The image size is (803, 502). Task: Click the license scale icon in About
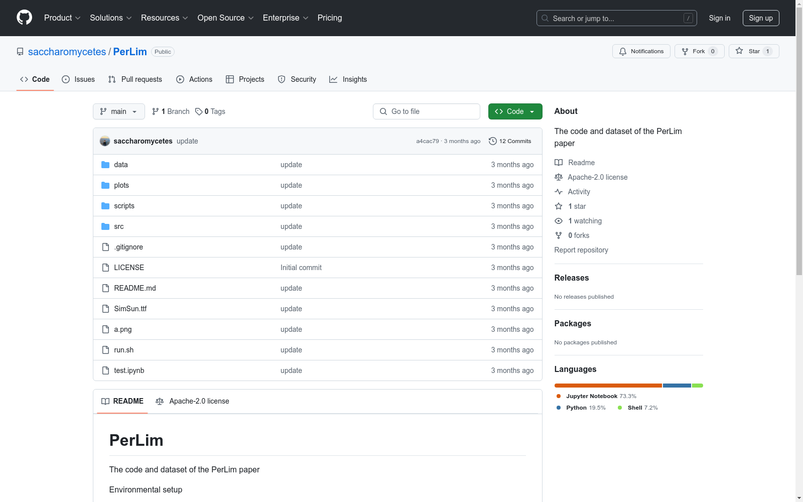tap(559, 177)
